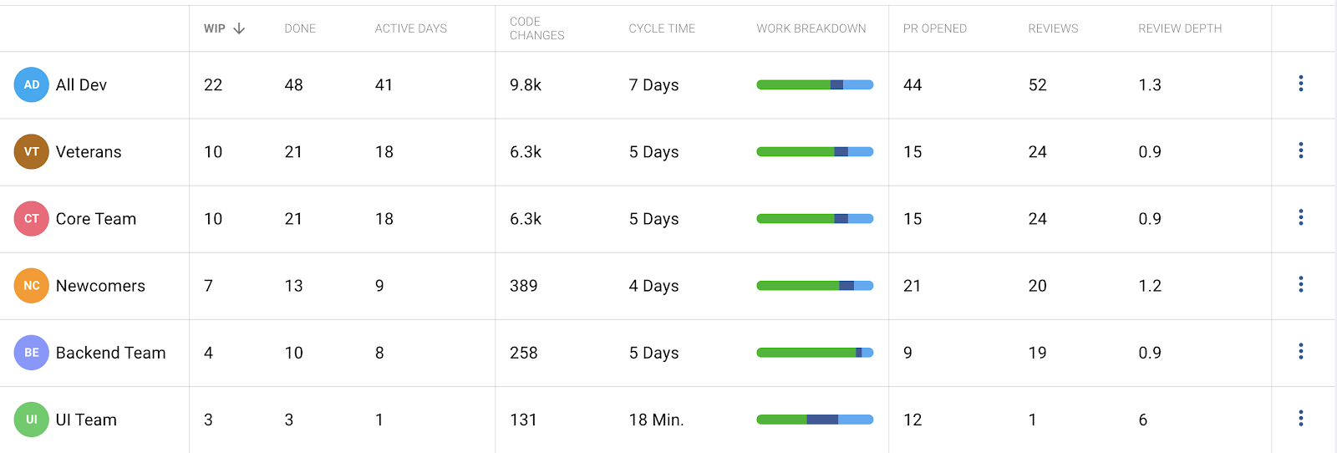Open the Newcomers team name link
The width and height of the screenshot is (1337, 453).
100,286
